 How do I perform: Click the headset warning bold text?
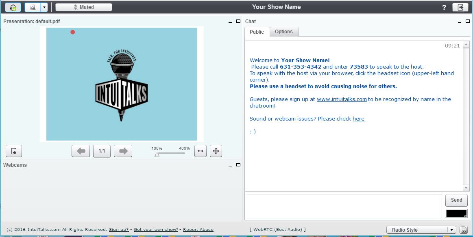[x=323, y=86]
